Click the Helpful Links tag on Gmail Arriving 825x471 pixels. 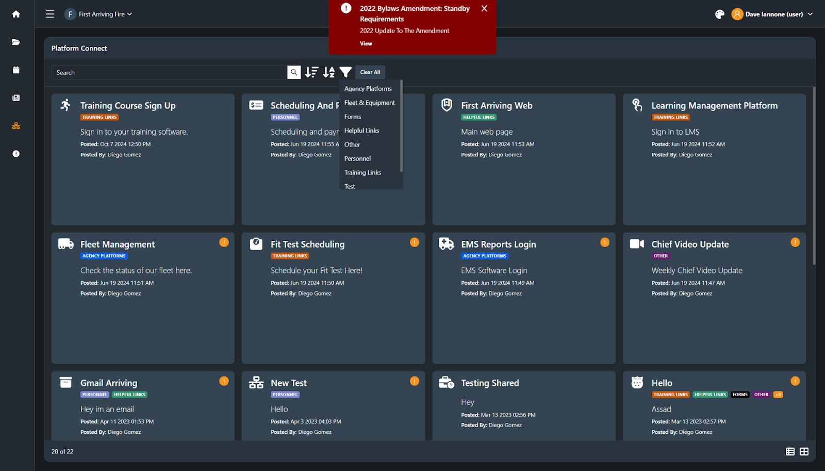click(x=129, y=395)
